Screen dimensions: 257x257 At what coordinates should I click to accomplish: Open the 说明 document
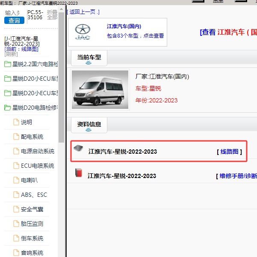[x=23, y=122]
